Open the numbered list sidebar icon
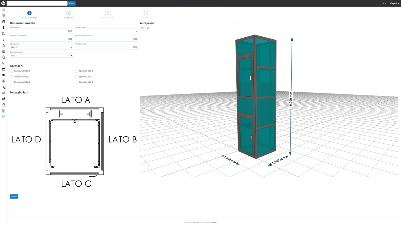Screen dimensions: 401x225 [4, 63]
